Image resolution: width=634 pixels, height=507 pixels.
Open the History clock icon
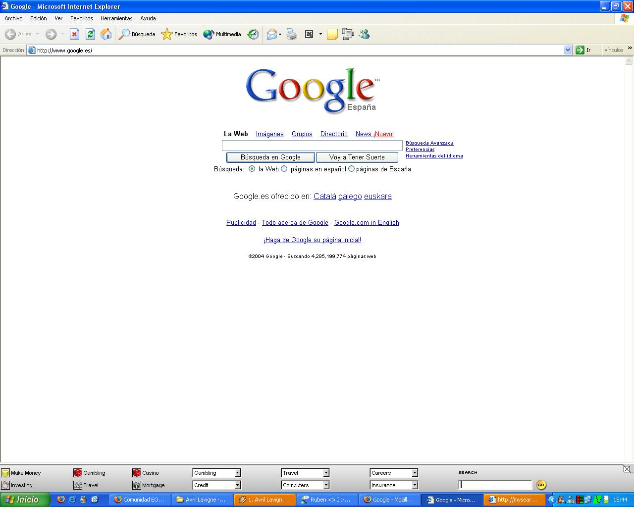pyautogui.click(x=253, y=34)
